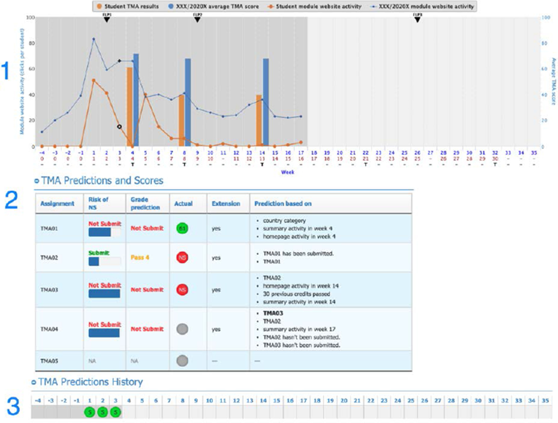The height and width of the screenshot is (423, 558).
Task: Click green 'Submit' risk label for TMA02
Action: pyautogui.click(x=99, y=253)
